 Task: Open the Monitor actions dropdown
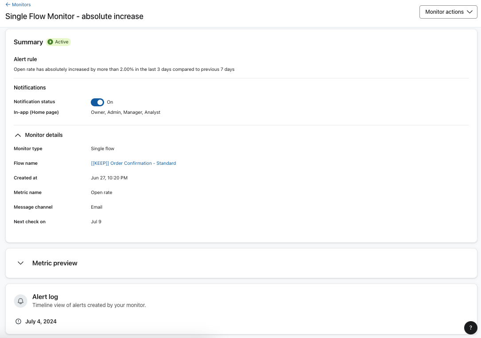pyautogui.click(x=448, y=12)
